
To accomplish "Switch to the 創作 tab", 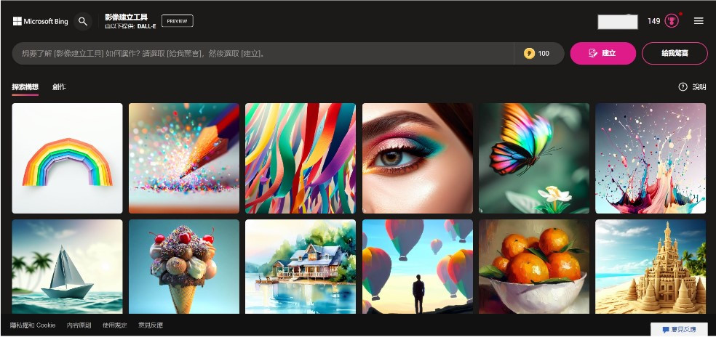I will (x=59, y=87).
